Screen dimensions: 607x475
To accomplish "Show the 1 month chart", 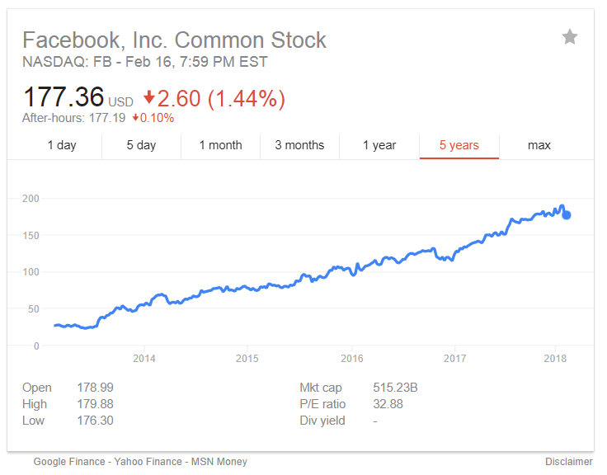I will click(220, 145).
